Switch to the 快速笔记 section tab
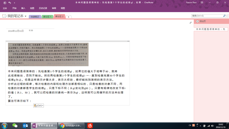Screen dimensions: 229x129 (x=35, y=17)
